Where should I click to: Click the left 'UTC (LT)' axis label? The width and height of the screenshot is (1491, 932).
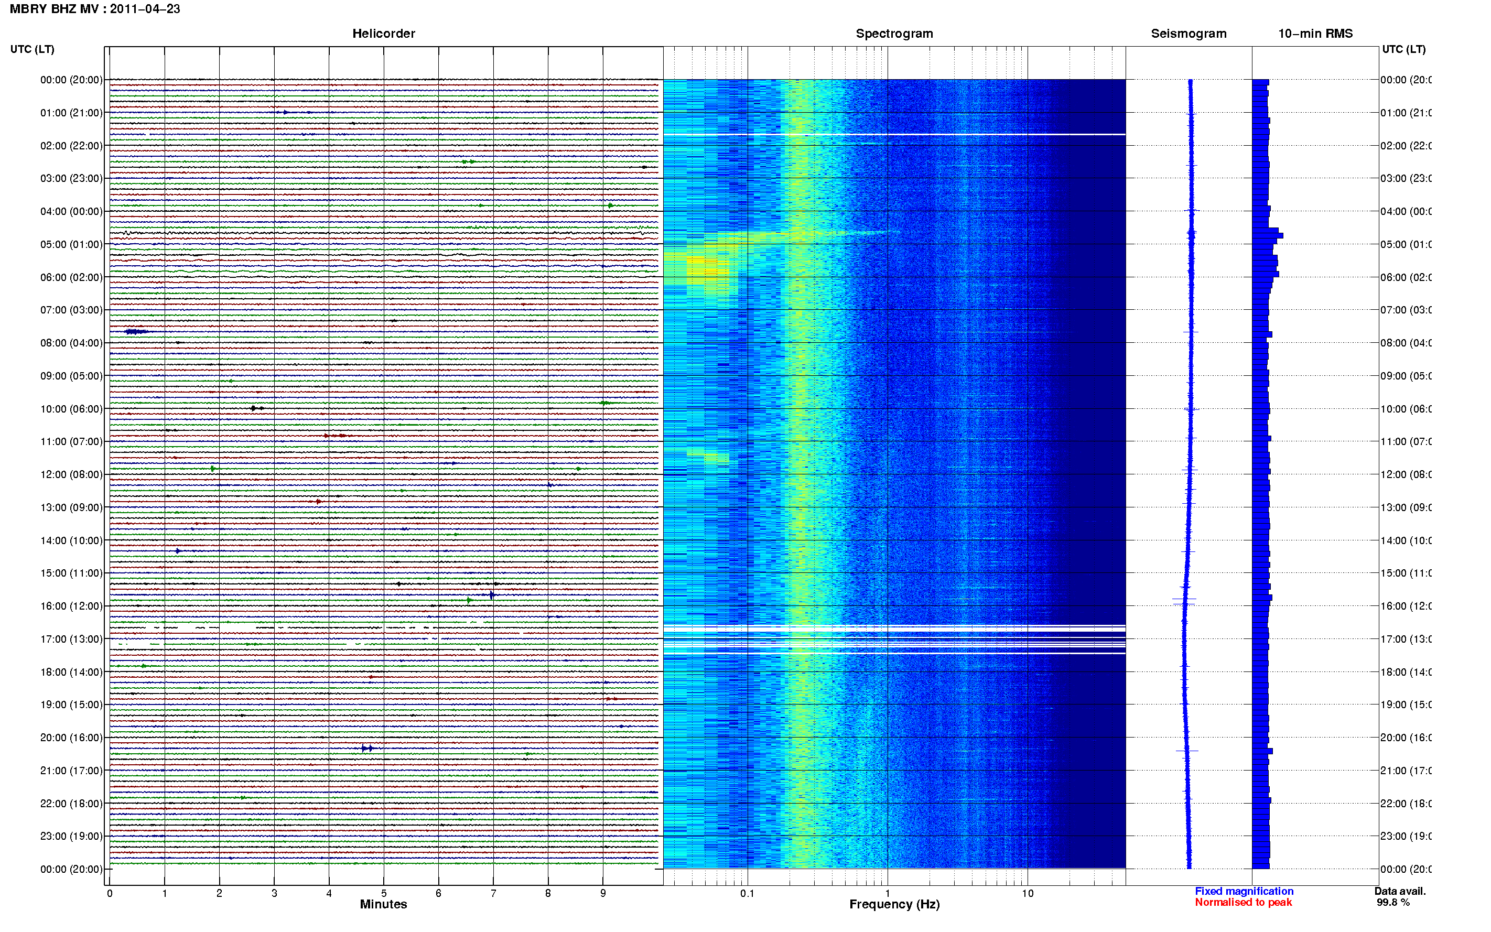point(32,49)
